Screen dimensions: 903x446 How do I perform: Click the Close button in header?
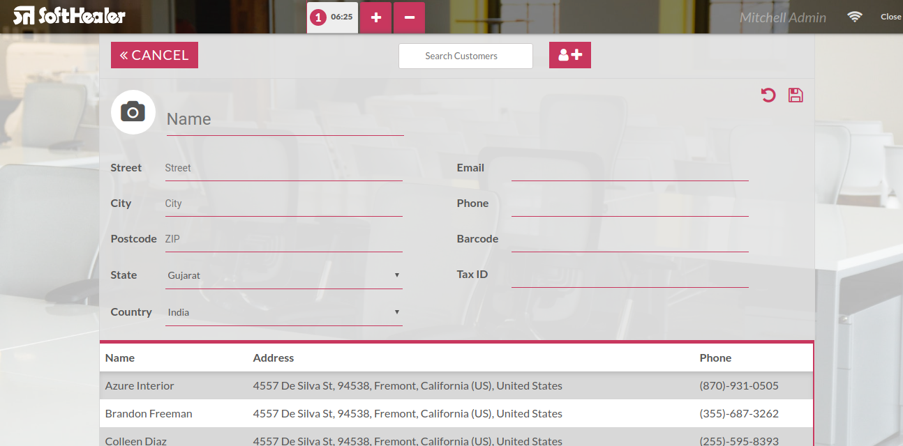point(890,17)
